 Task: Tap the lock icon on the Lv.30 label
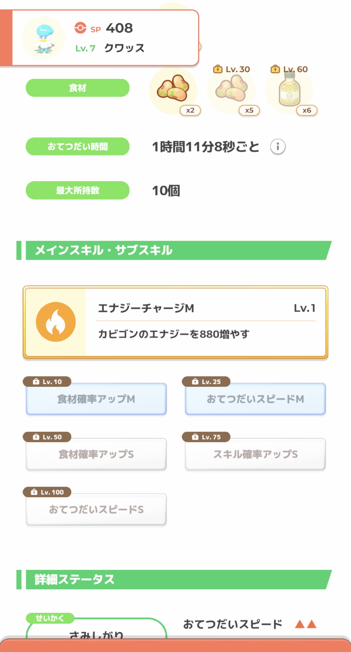[x=217, y=69]
